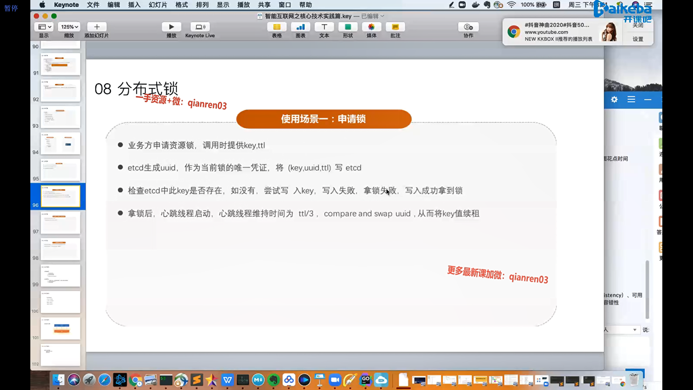Screen dimensions: 693x390
Task: Open the Media insert icon
Action: [x=371, y=27]
